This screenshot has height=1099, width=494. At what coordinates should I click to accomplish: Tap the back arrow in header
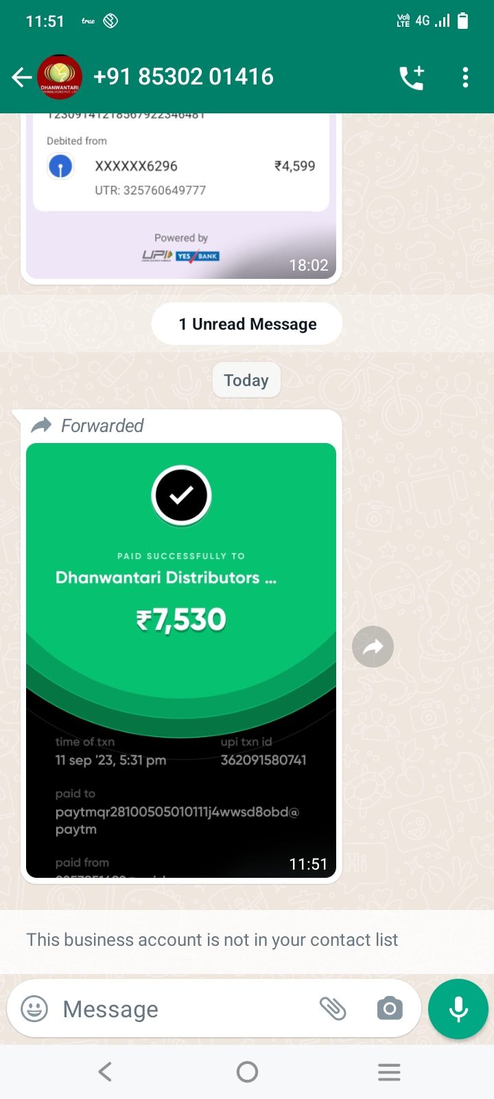(x=21, y=77)
